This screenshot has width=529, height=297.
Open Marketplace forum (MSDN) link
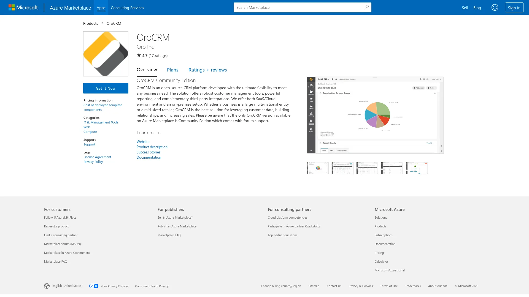pyautogui.click(x=62, y=244)
